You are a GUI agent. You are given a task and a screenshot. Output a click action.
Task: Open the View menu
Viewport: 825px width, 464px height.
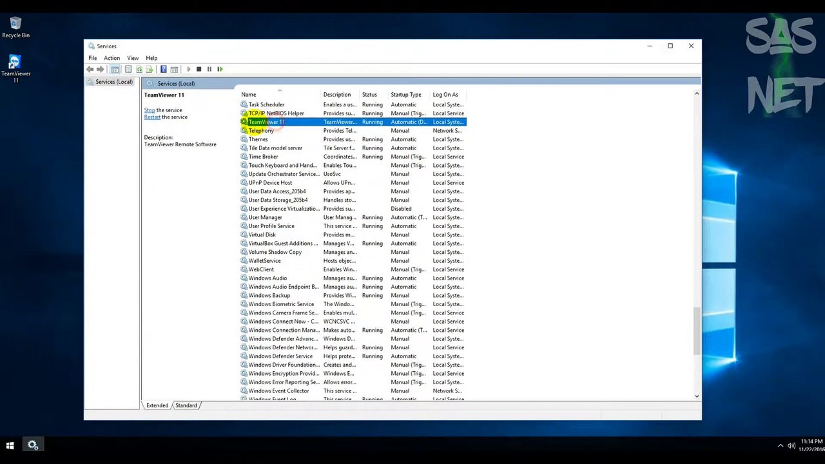click(x=133, y=58)
